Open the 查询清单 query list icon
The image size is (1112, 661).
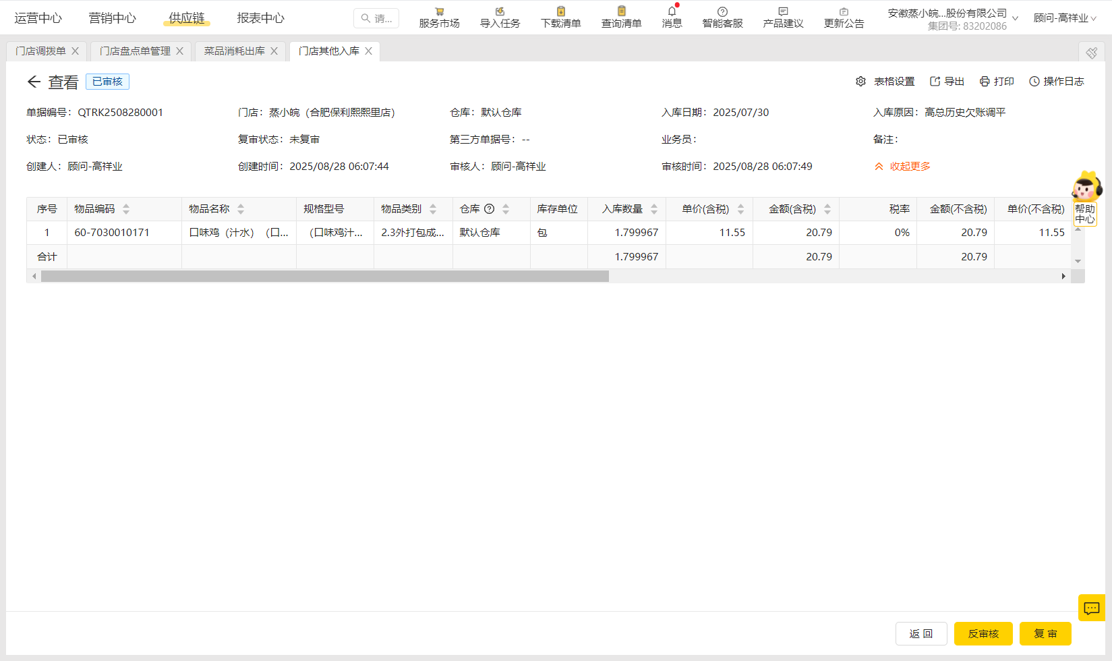coord(621,16)
